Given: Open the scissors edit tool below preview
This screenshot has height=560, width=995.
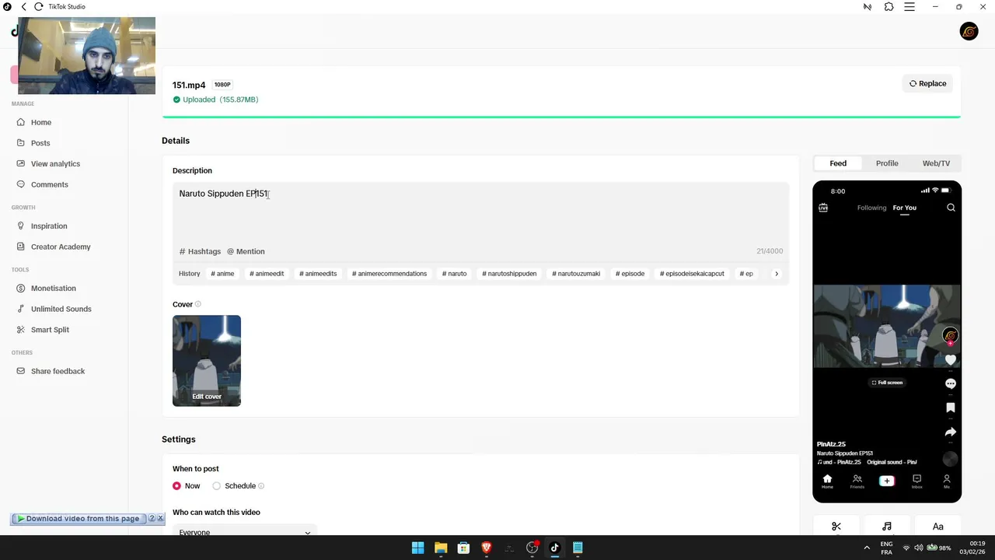Looking at the screenshot, I should [836, 527].
